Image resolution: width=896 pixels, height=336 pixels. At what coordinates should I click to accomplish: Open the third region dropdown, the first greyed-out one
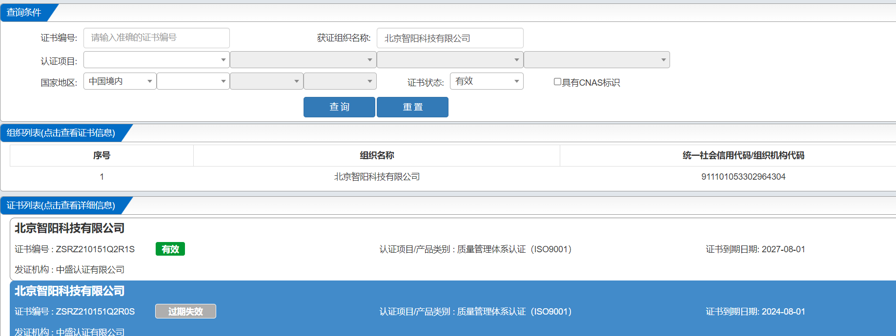click(266, 81)
